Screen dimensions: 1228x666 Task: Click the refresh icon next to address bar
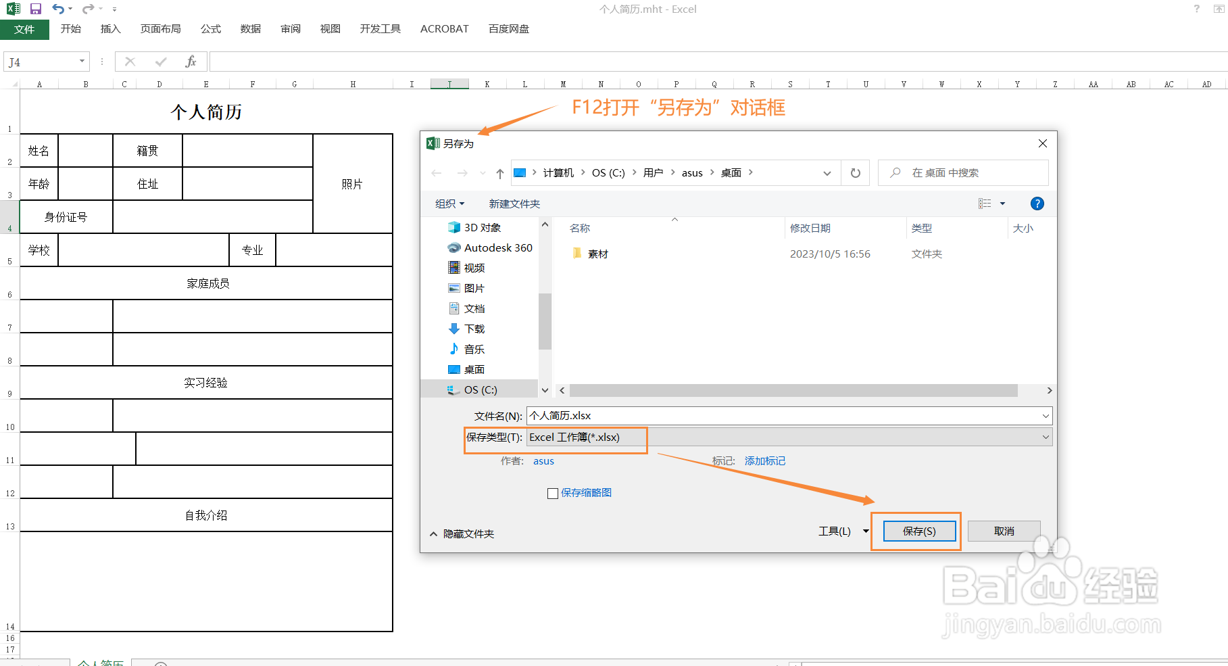click(854, 172)
